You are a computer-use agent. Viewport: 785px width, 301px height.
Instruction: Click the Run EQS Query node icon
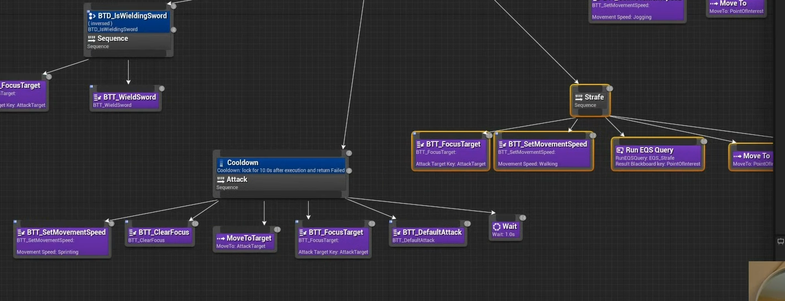tap(620, 150)
